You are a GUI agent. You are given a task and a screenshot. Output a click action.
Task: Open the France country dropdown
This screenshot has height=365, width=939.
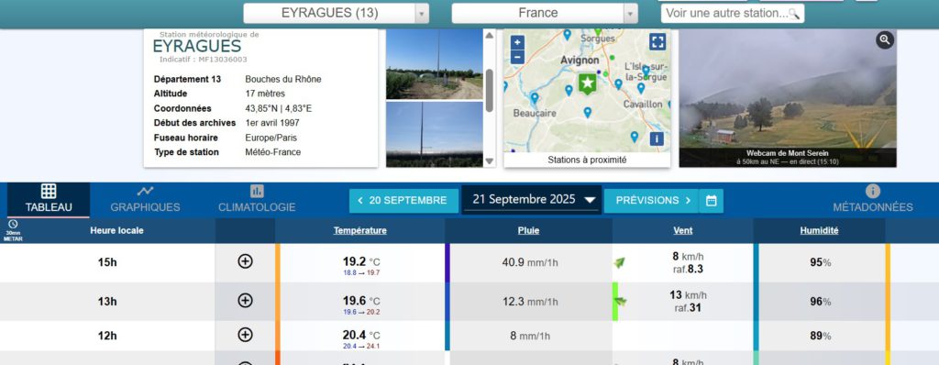point(545,13)
